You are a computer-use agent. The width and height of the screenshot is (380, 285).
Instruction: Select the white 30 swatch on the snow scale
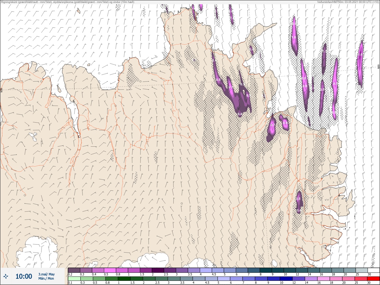374,270
